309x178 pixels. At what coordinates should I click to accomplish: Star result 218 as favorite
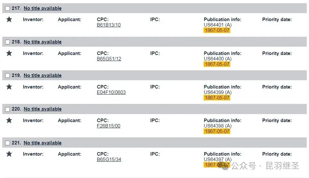(x=9, y=53)
